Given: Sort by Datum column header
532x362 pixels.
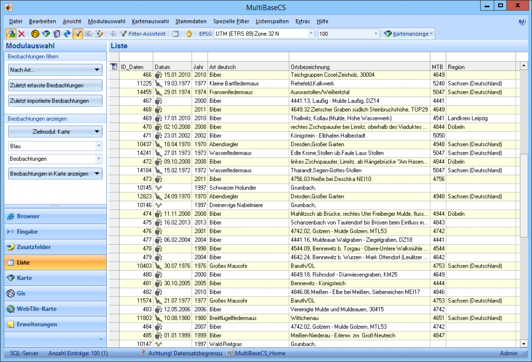Looking at the screenshot, I should (x=172, y=67).
